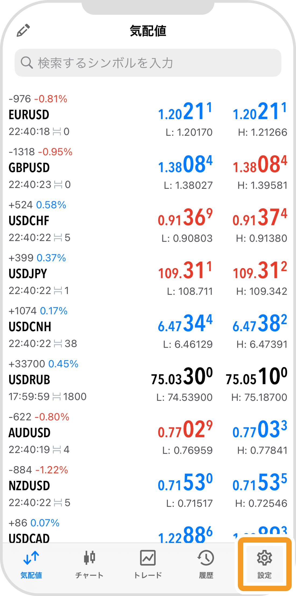
Task: Tap the pencil edit icon
Action: (23, 30)
